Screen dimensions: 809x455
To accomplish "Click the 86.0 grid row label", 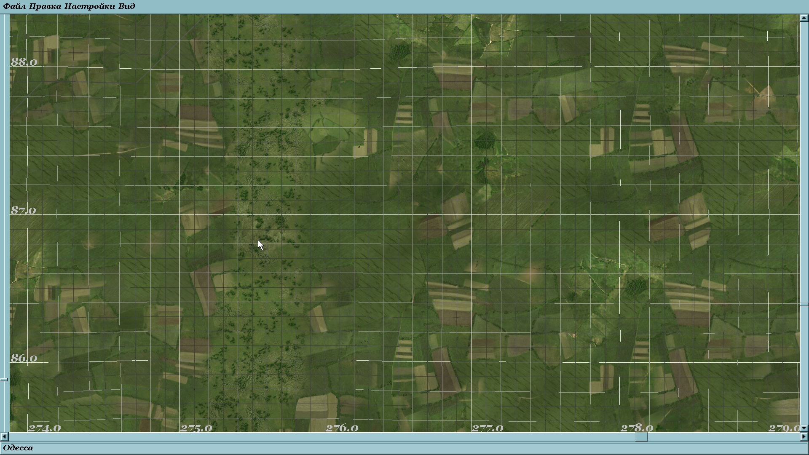I will [24, 358].
